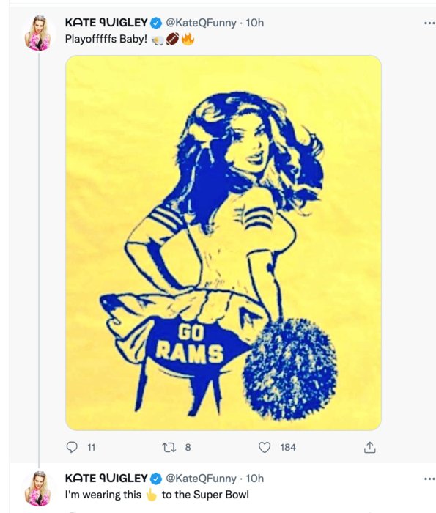Open KATE QUIGLEY profile name in first tweet
This screenshot has width=436, height=513.
(106, 23)
